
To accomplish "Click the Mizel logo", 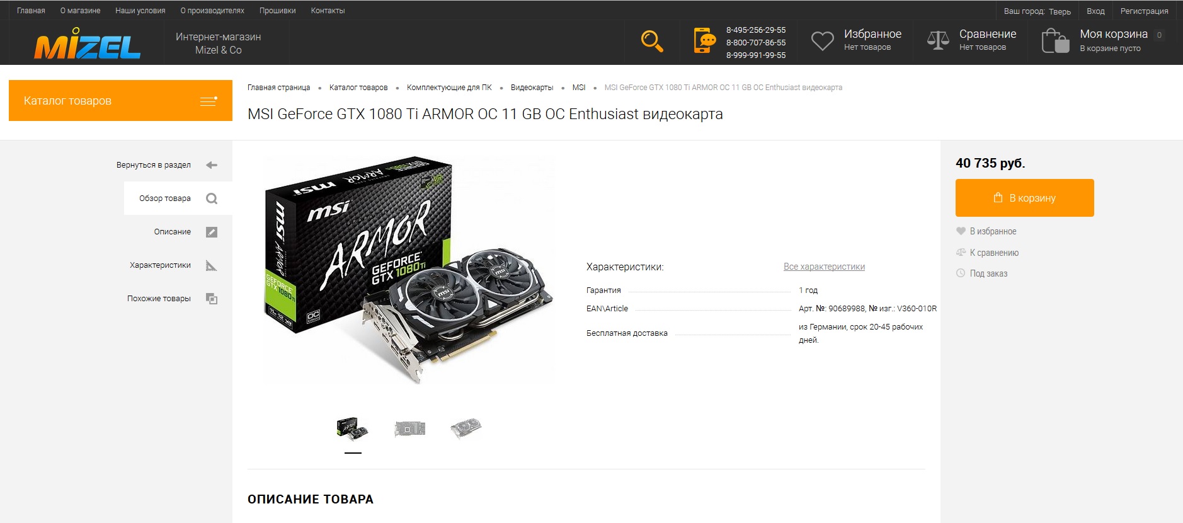I will [x=88, y=43].
